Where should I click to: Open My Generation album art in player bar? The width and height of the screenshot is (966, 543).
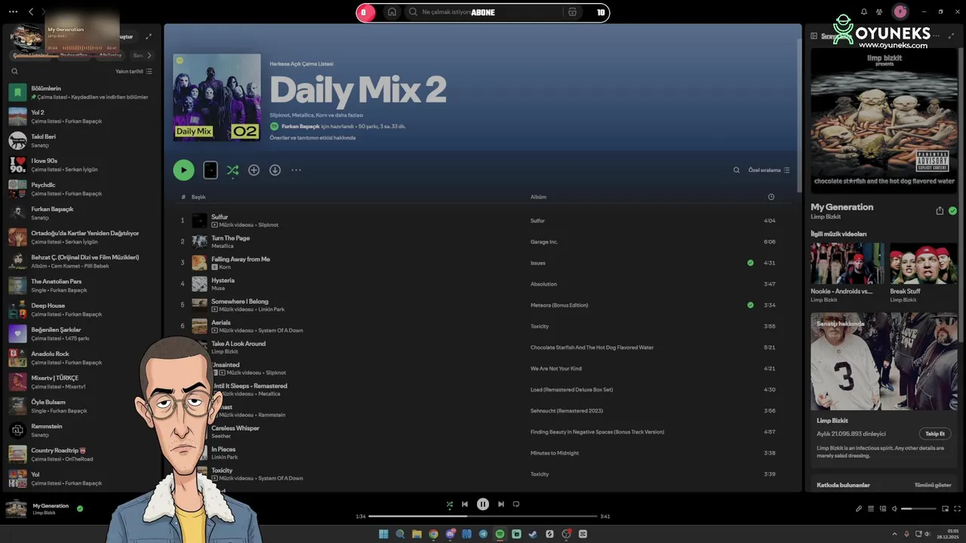coord(17,509)
